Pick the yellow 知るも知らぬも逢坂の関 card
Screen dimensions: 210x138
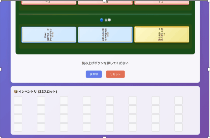click(x=162, y=34)
